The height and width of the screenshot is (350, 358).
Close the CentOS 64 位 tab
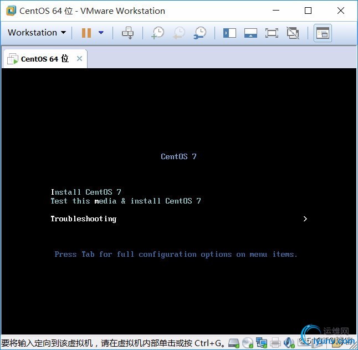[x=79, y=59]
